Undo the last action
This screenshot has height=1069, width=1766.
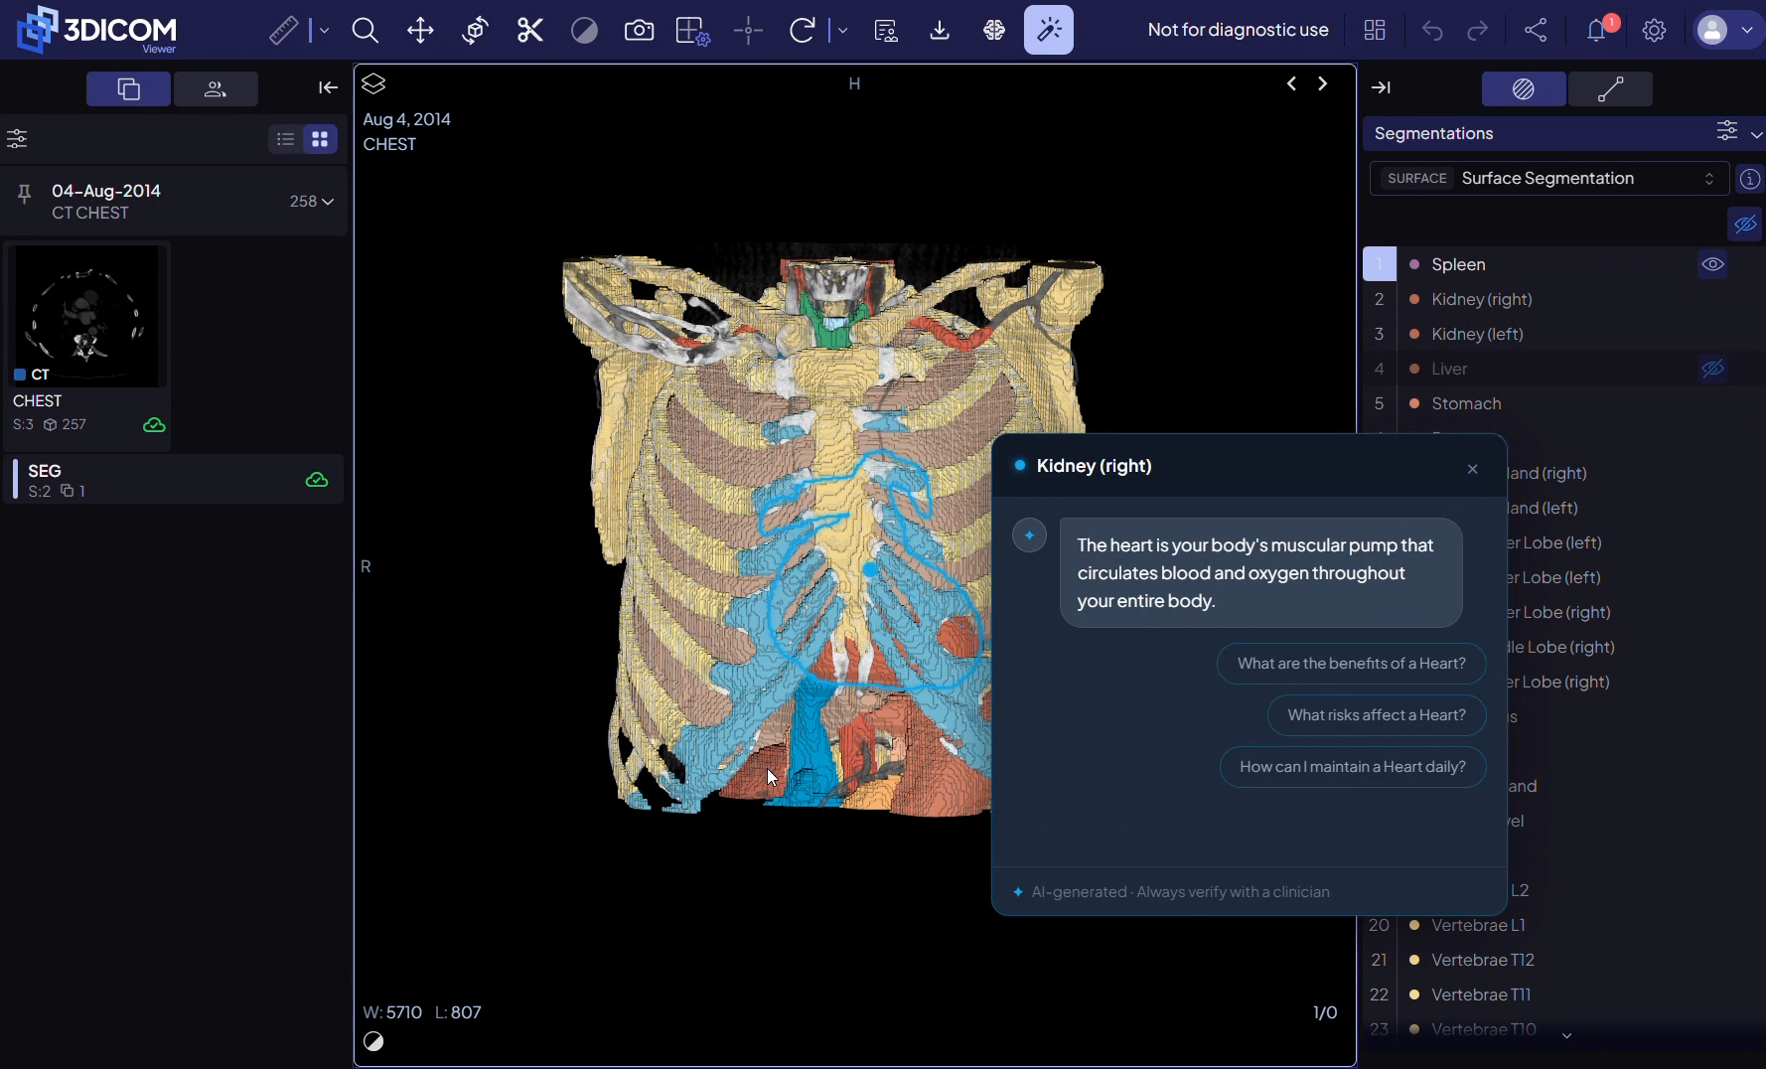coord(1432,31)
